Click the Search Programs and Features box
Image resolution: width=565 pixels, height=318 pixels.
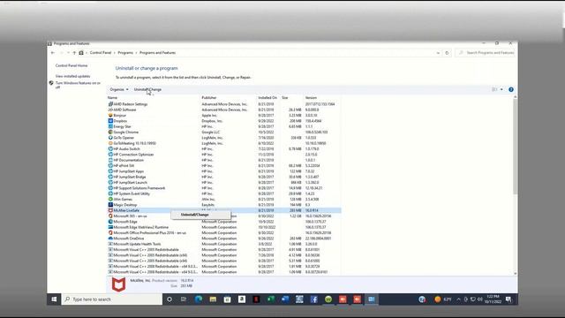(x=485, y=53)
